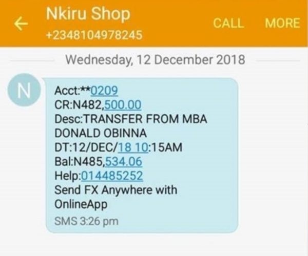Tap the OnlineApp text line
Screen dimensions: 308x256
tap(81, 205)
